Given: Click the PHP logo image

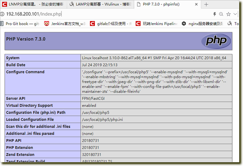Looking at the screenshot, I should [x=216, y=41].
